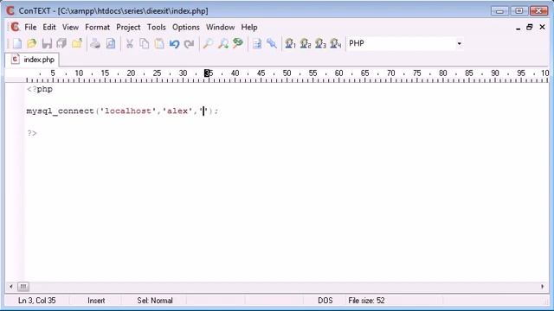
Task: Click the ConTEXT document icon beside File
Action: coord(16,27)
